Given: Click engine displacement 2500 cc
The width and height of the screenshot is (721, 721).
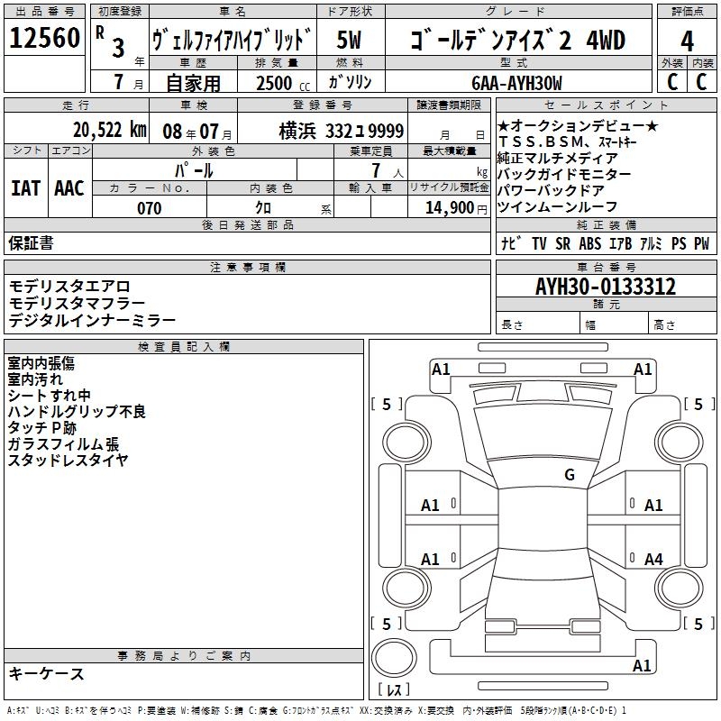Looking at the screenshot, I should pyautogui.click(x=283, y=84).
